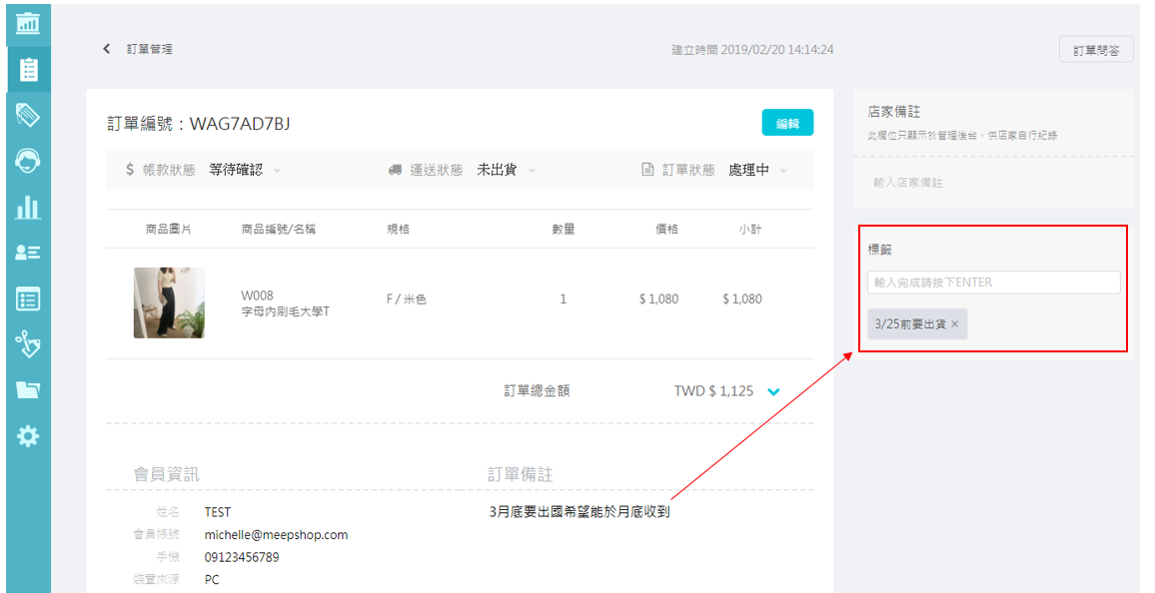Select the order clipboard icon in sidebar
Screen dimensions: 1155x593
(28, 69)
